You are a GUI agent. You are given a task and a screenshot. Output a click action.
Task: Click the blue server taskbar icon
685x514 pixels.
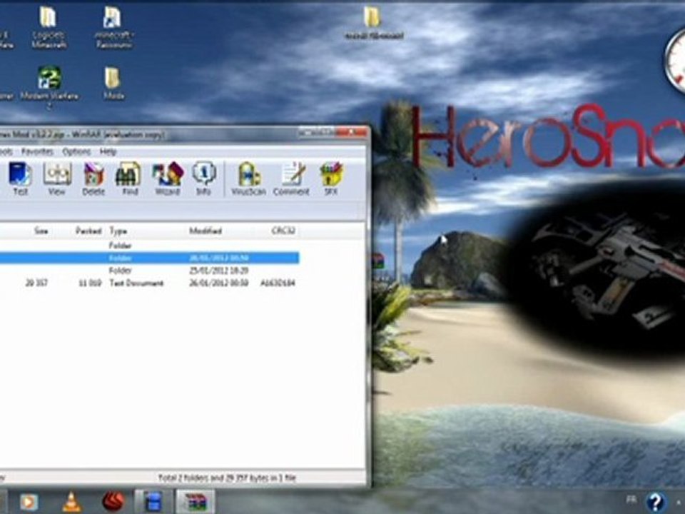click(153, 502)
